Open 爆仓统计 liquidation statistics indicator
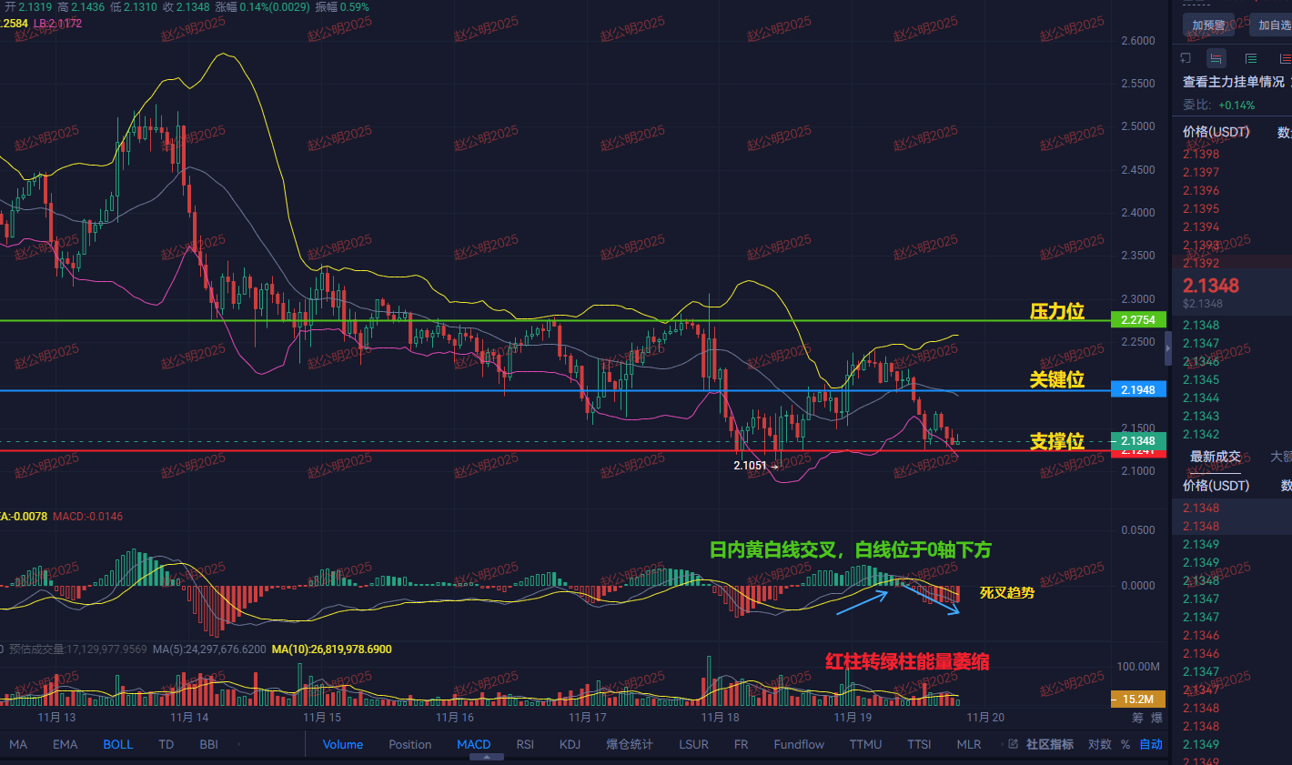Screen dimensions: 1292x765 [x=628, y=744]
